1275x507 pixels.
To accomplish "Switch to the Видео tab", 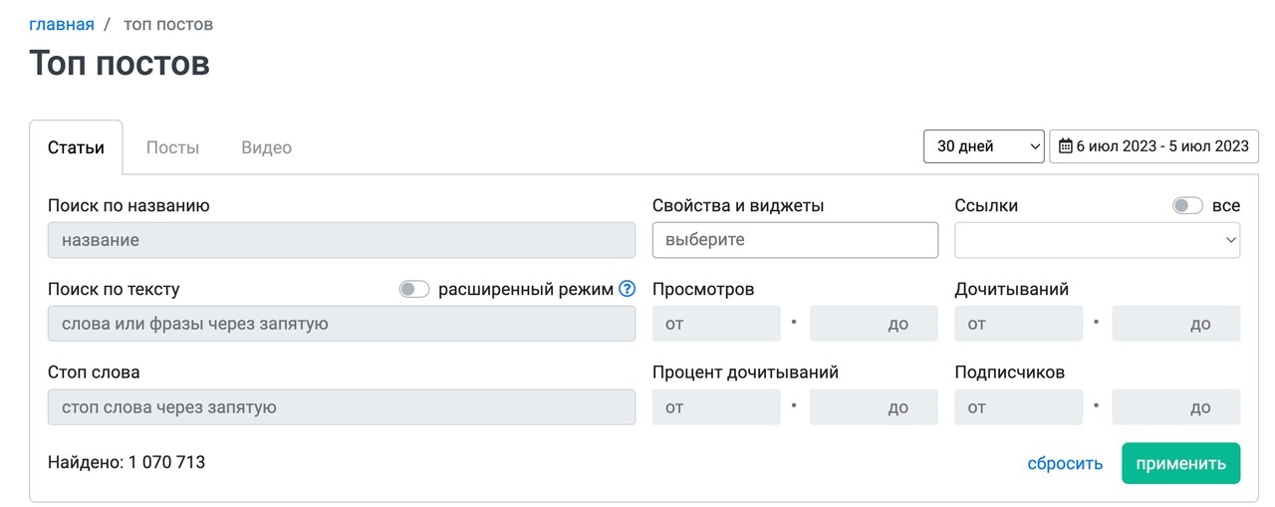I will (x=266, y=147).
